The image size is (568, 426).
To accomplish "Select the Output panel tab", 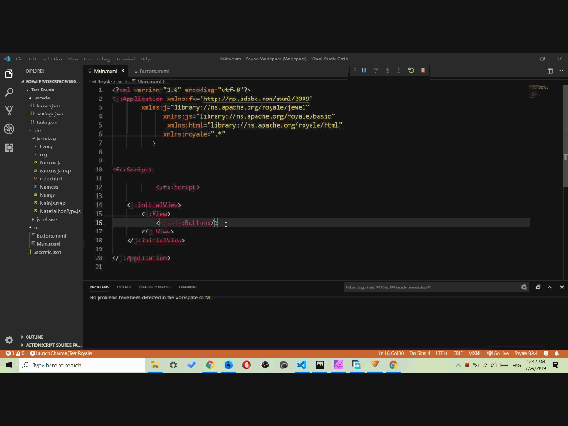I will [x=124, y=287].
